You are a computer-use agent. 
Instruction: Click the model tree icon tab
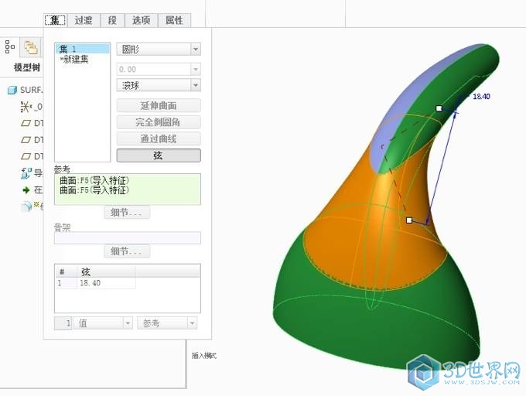[x=10, y=46]
